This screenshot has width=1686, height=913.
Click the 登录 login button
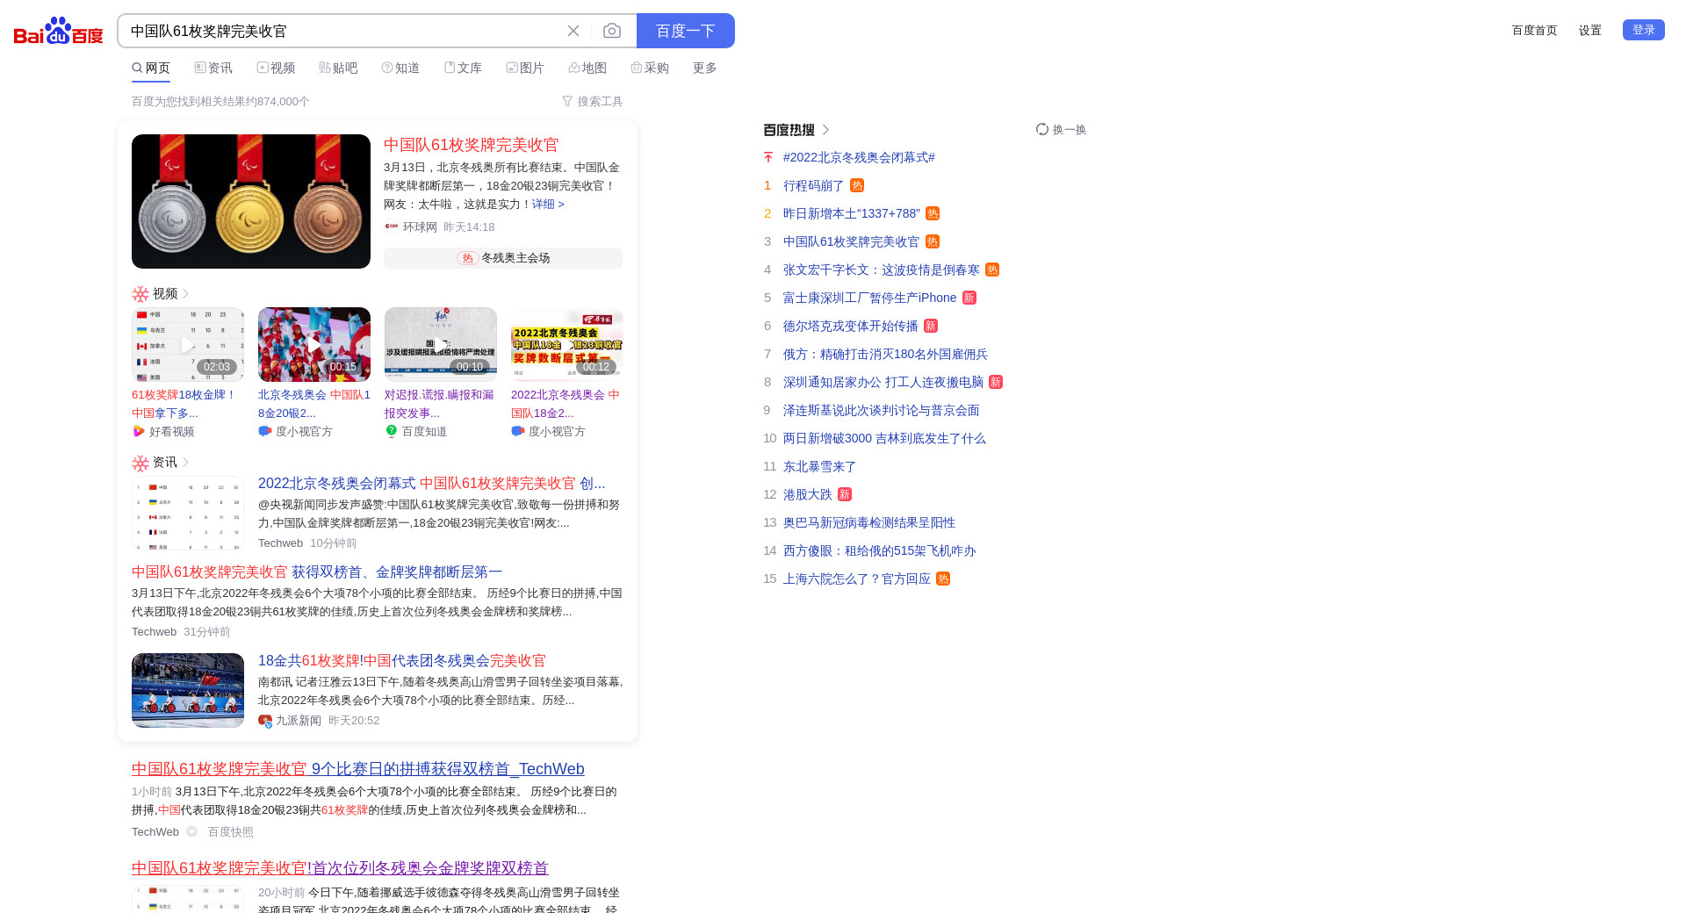[x=1643, y=30]
